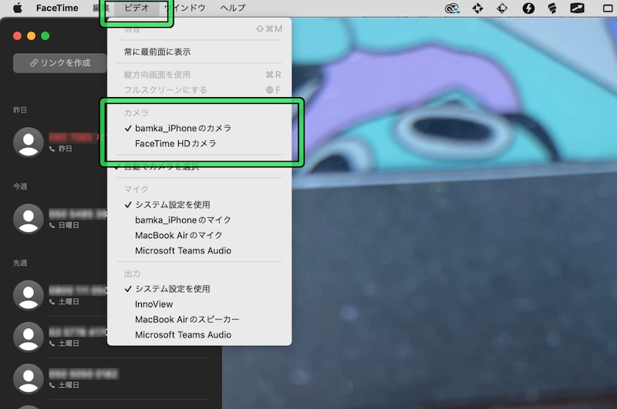This screenshot has width=617, height=409.
Task: Click the rounded rectangle menu bar icon
Action: pos(609,8)
